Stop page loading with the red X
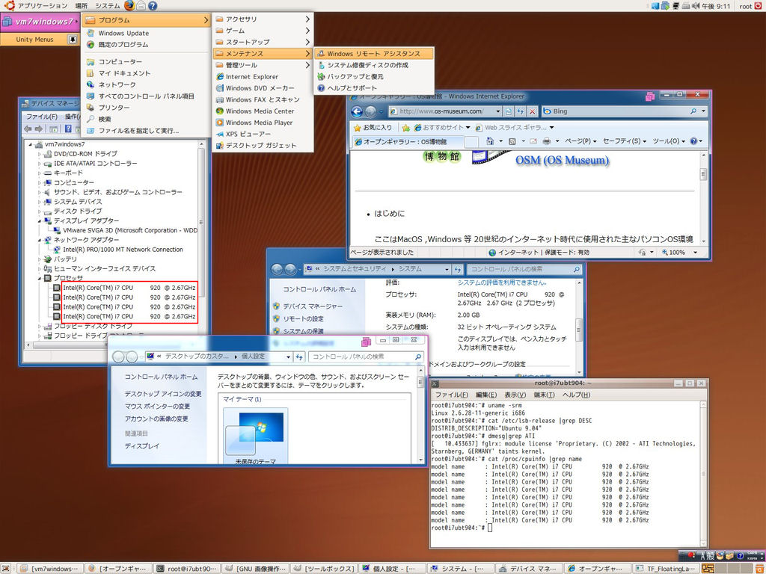 point(533,111)
